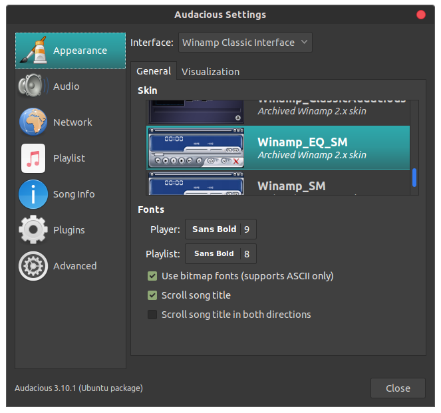The height and width of the screenshot is (413, 441).
Task: Open the Song Info category label
Action: pyautogui.click(x=74, y=194)
